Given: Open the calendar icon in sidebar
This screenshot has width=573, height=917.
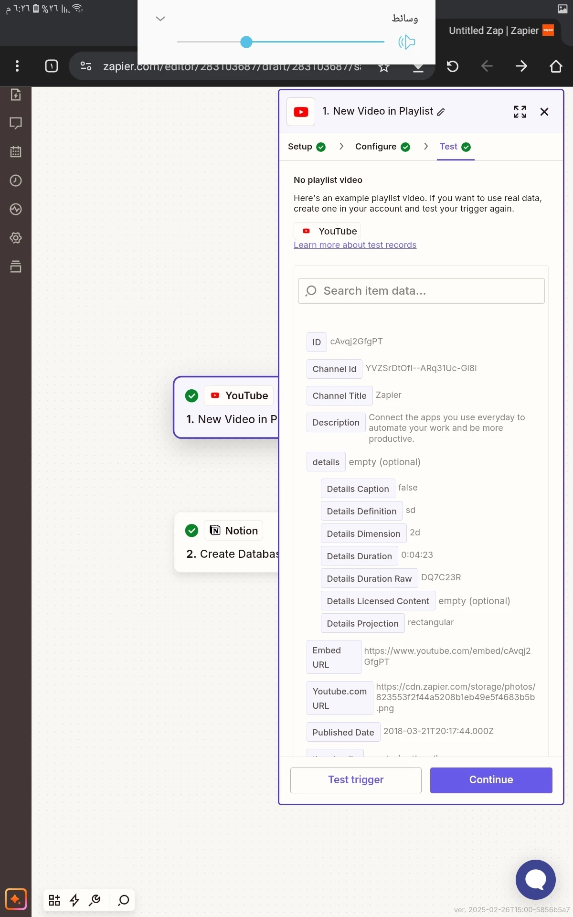Looking at the screenshot, I should (x=16, y=152).
